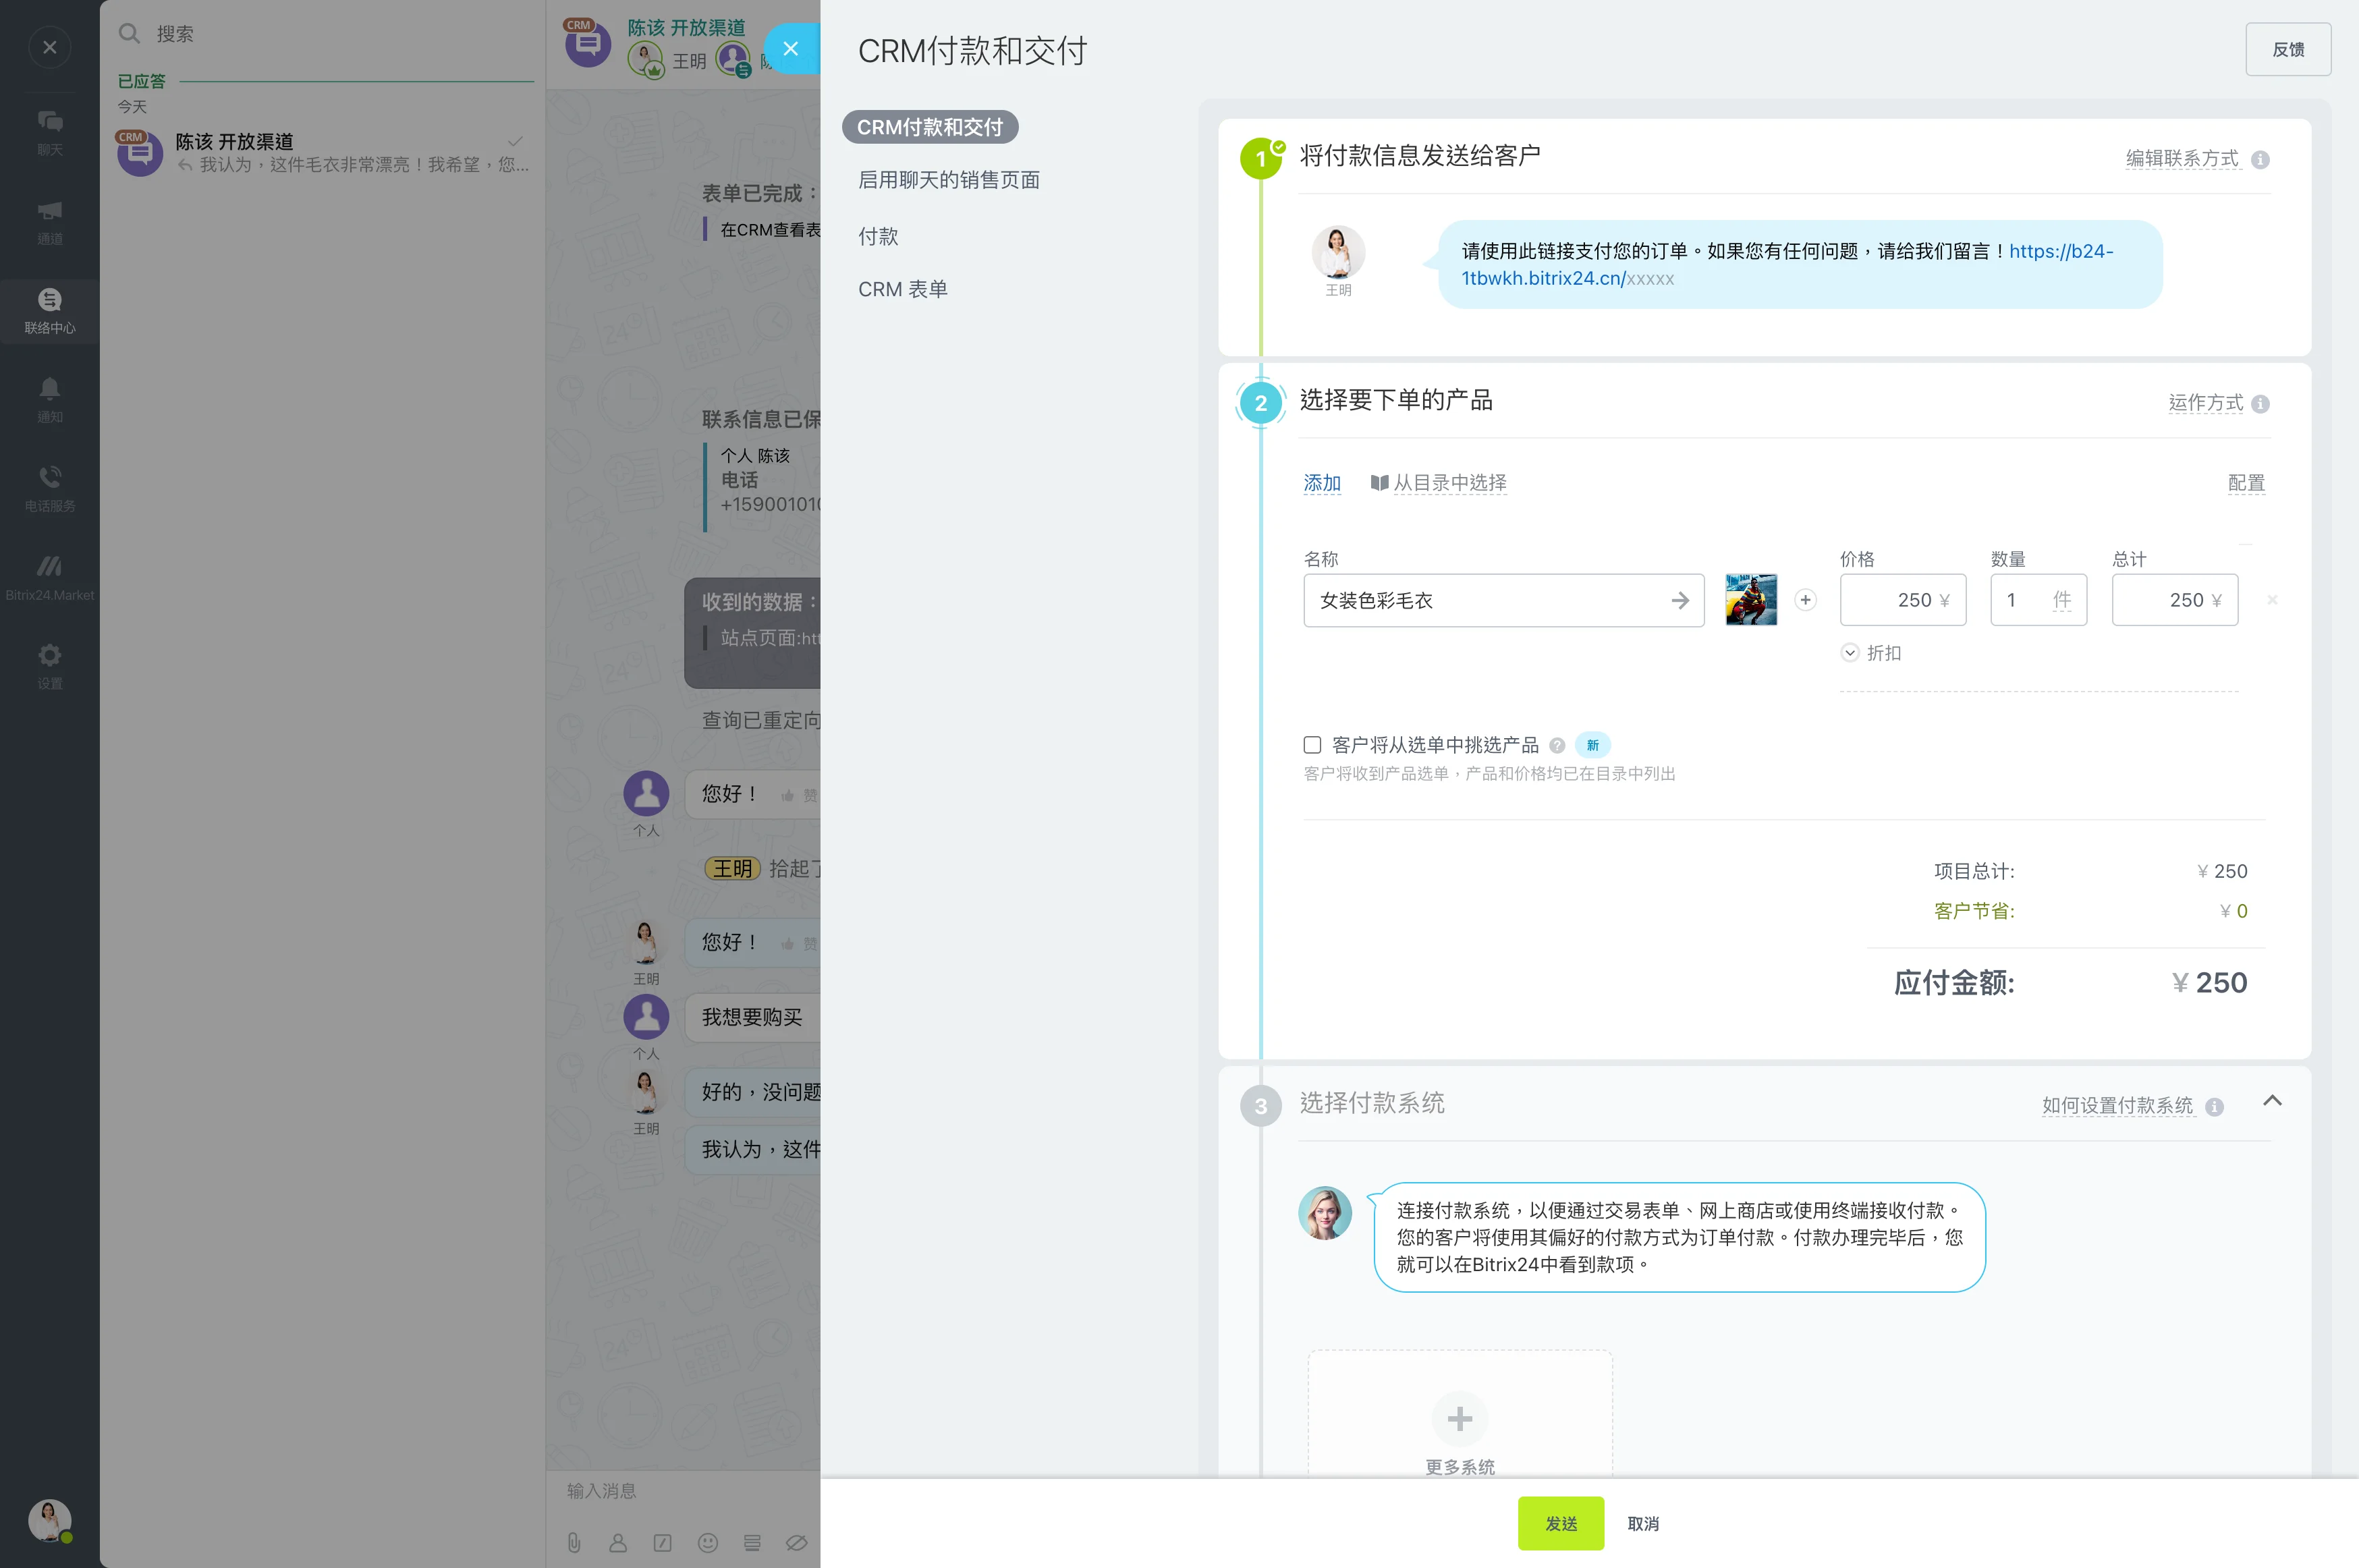Click the canned replies list icon
The height and width of the screenshot is (1568, 2359).
(x=752, y=1542)
